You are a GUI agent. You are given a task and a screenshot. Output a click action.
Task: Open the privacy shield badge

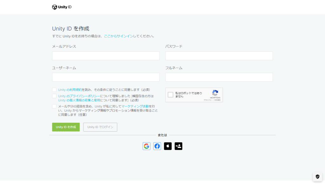[x=317, y=177]
